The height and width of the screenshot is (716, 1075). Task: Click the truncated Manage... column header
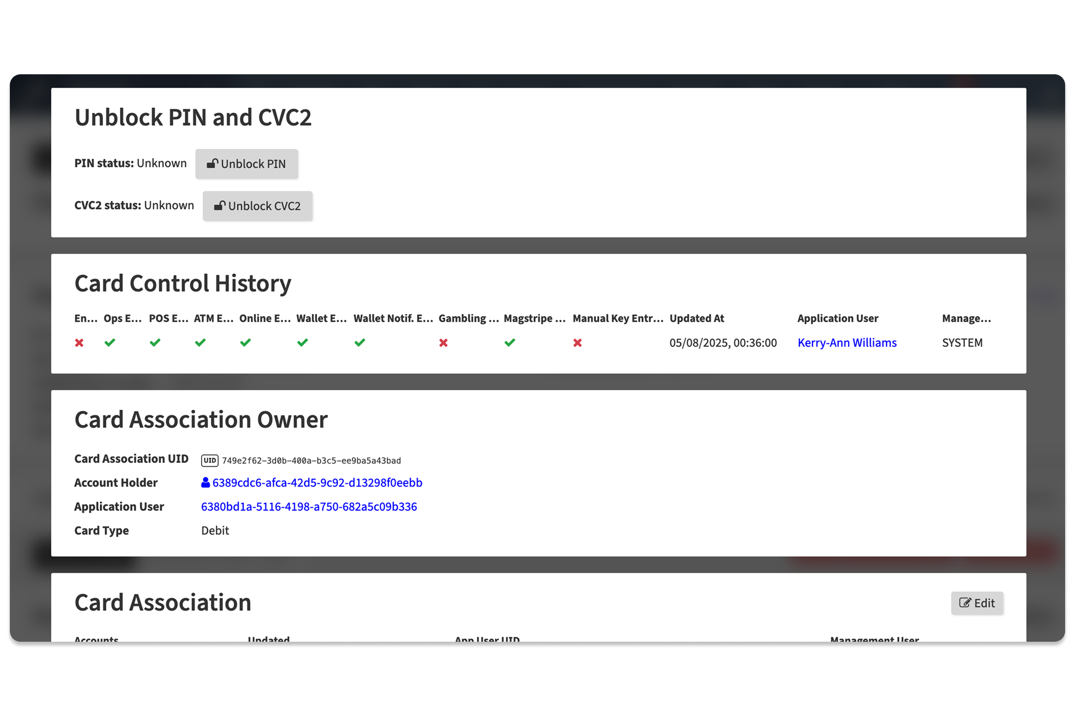click(966, 318)
